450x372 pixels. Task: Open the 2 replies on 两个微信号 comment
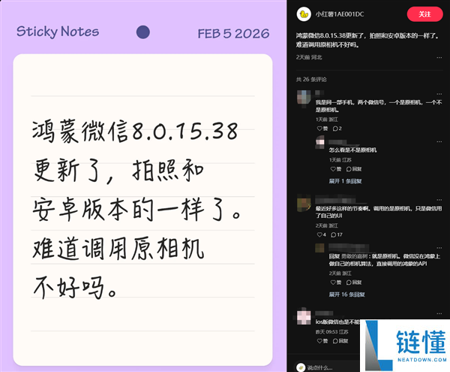[x=337, y=129]
